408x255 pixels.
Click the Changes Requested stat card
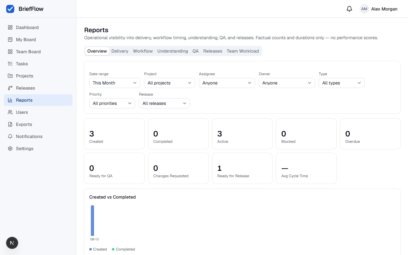178,168
